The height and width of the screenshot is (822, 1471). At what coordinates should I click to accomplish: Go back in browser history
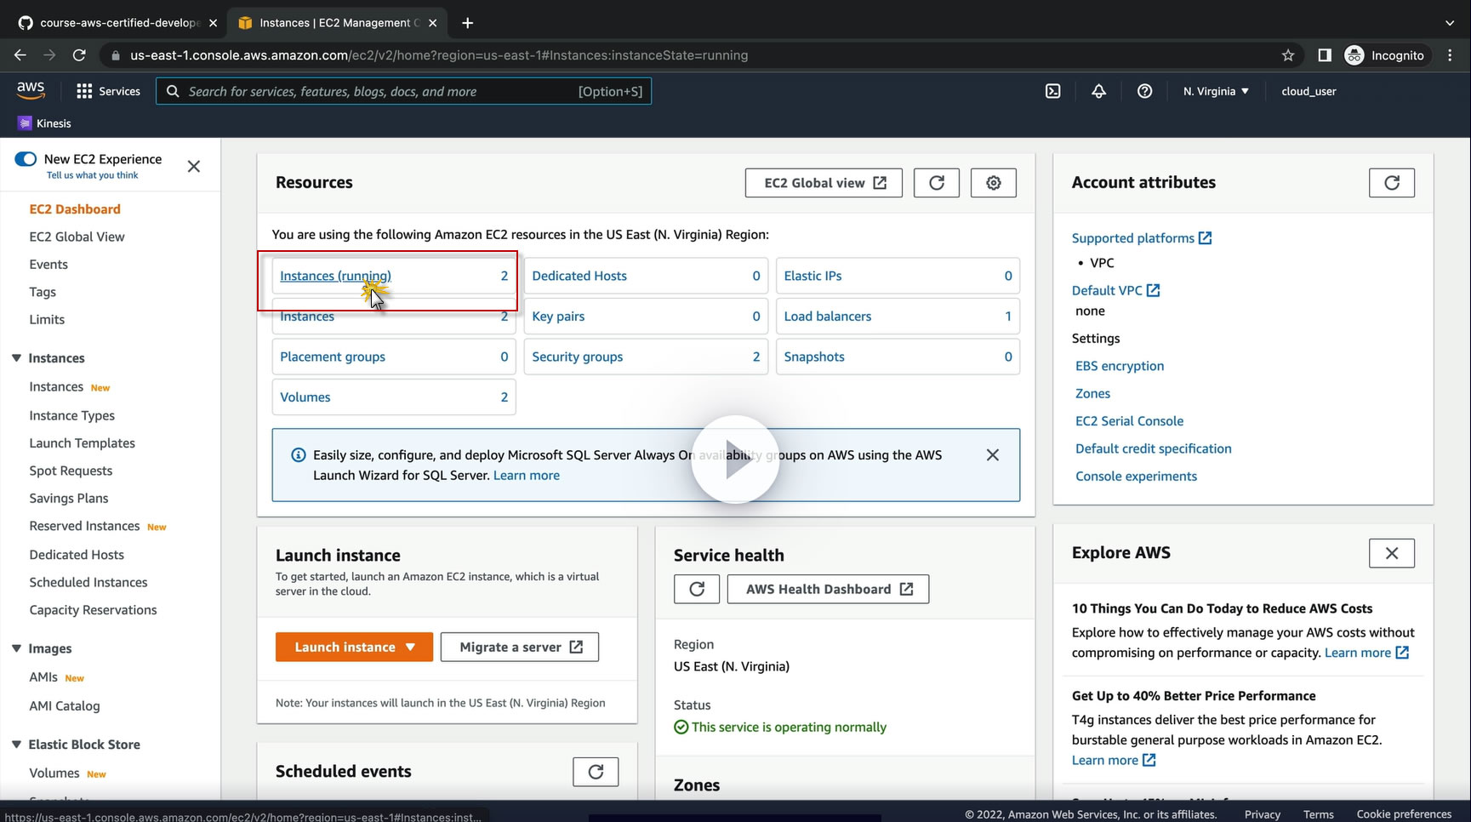[x=20, y=55]
